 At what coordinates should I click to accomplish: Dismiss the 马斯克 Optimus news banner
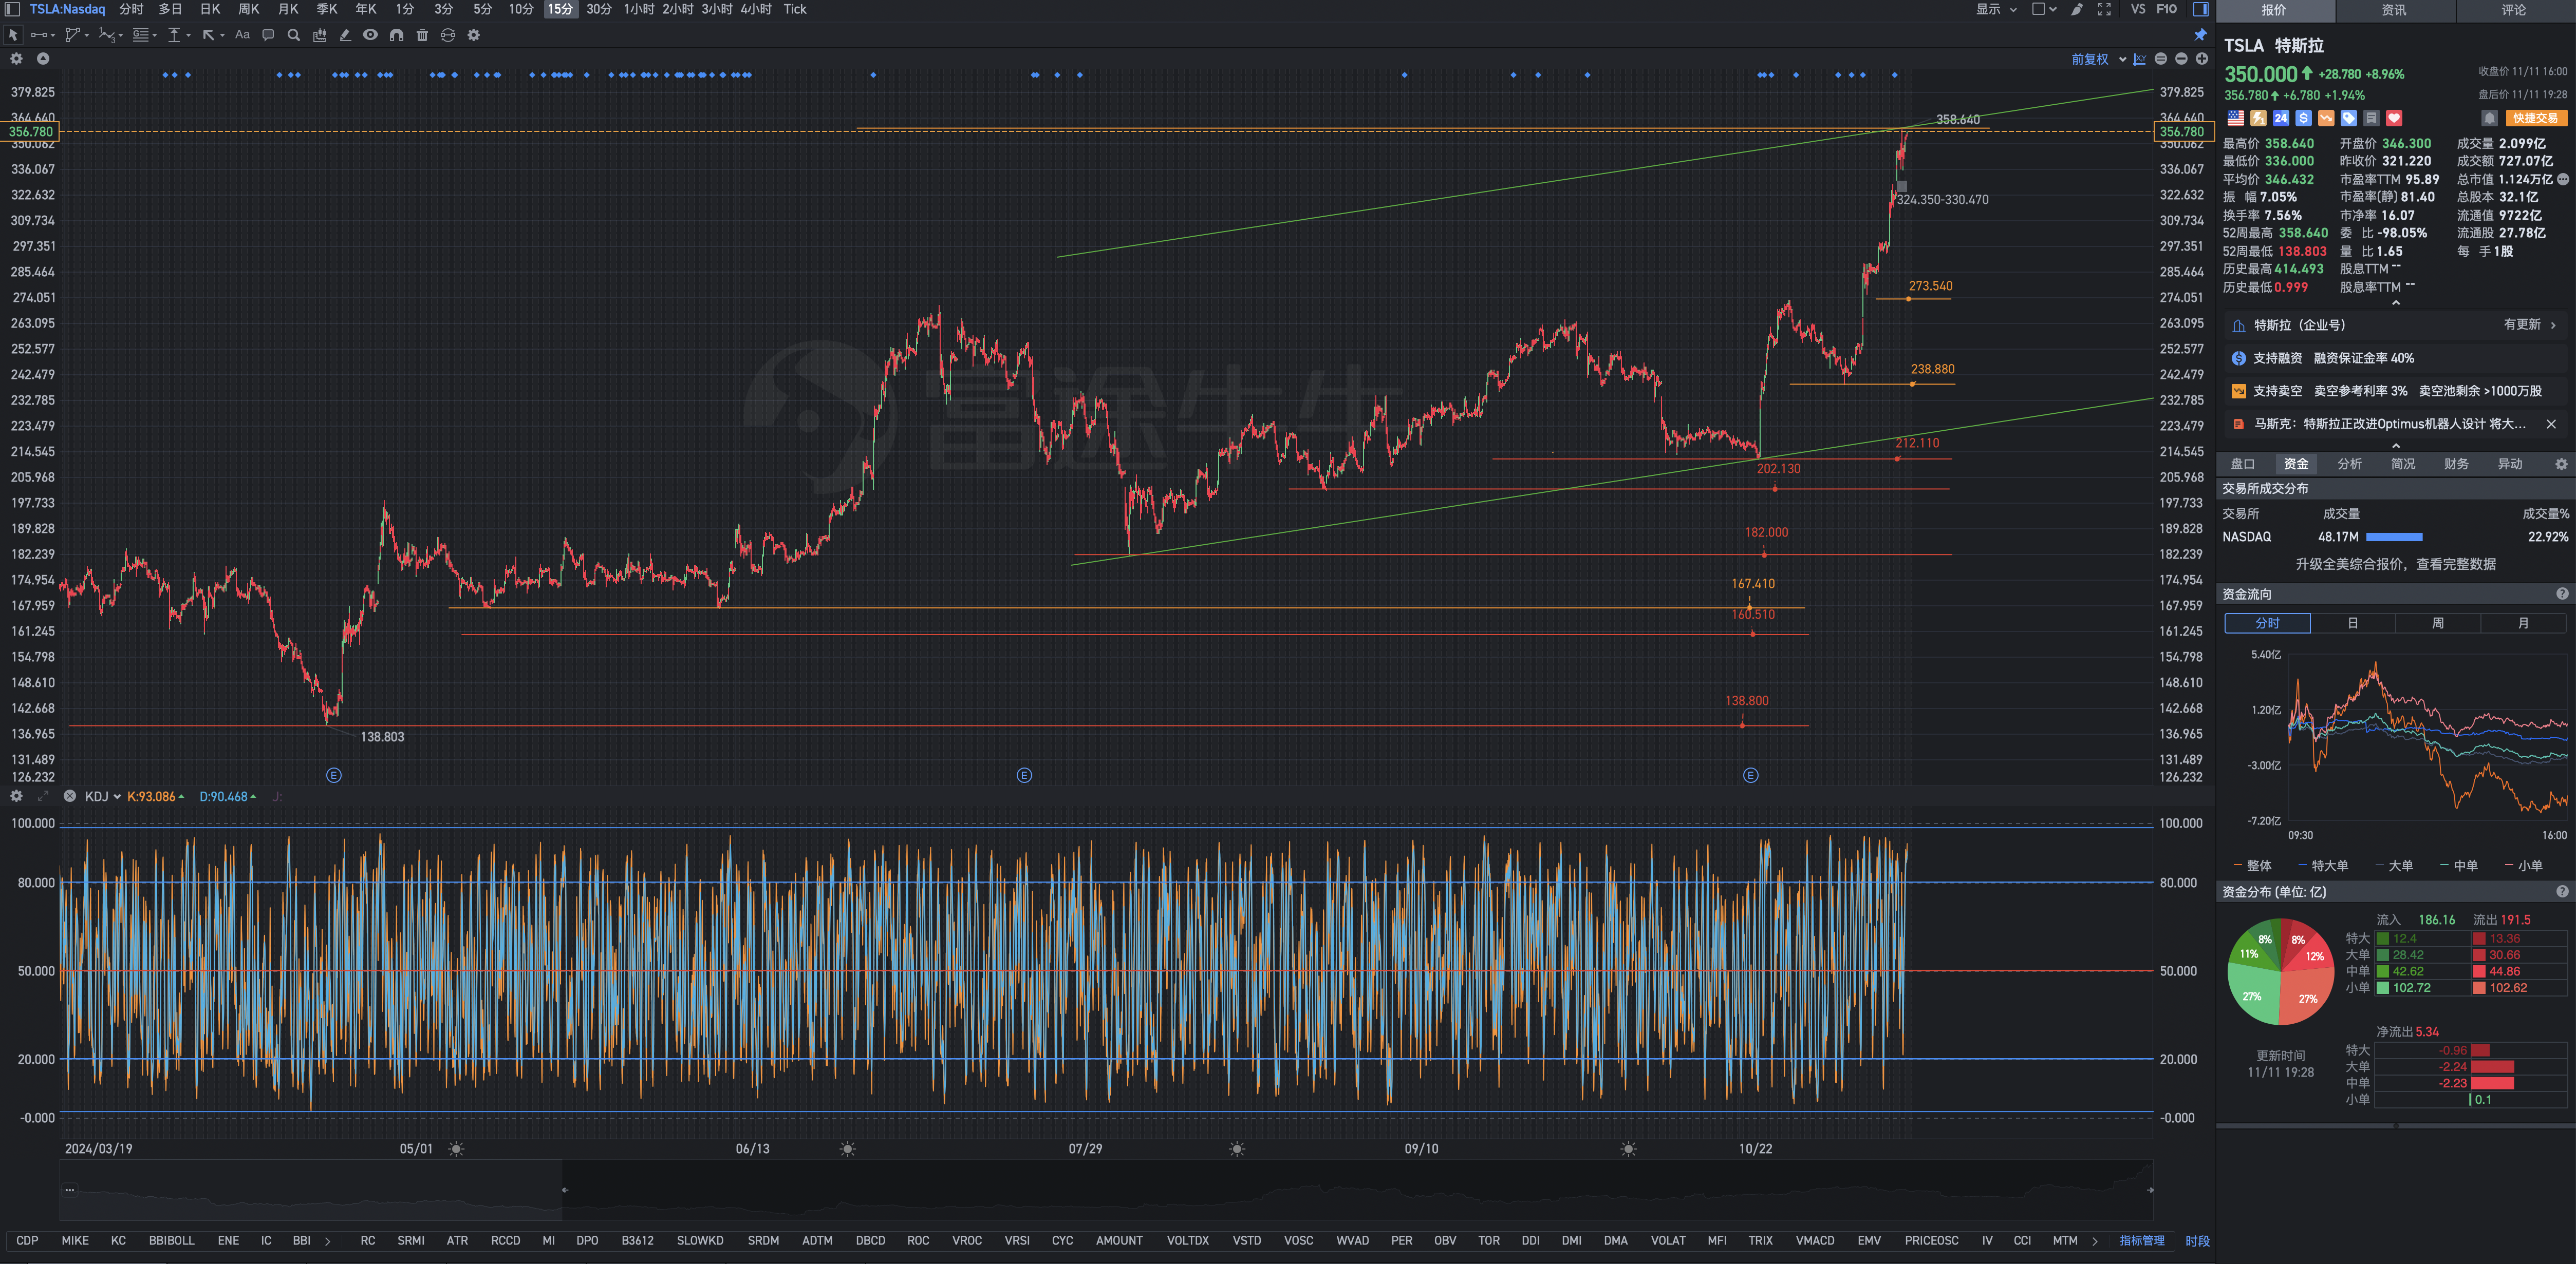click(x=2551, y=424)
